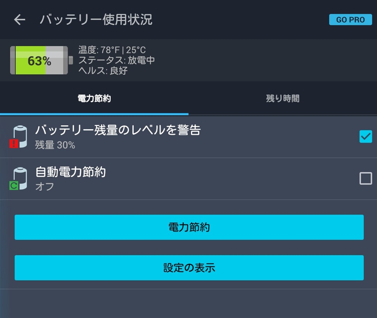Tap the バッテリー使用状況 title

[96, 20]
